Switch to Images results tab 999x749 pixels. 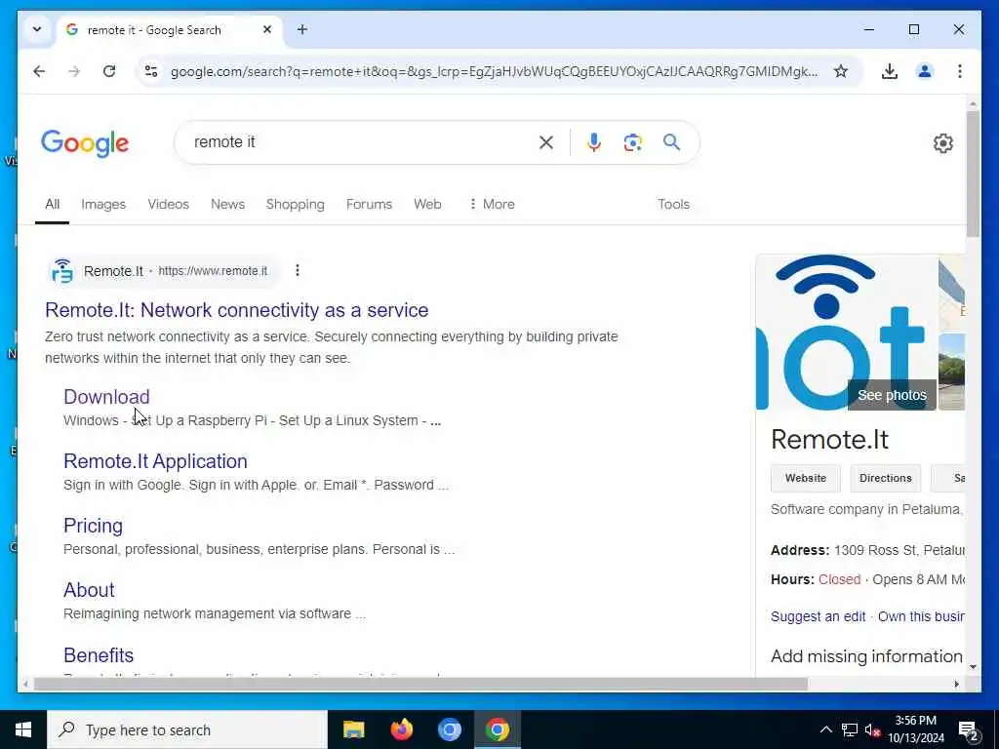point(103,205)
